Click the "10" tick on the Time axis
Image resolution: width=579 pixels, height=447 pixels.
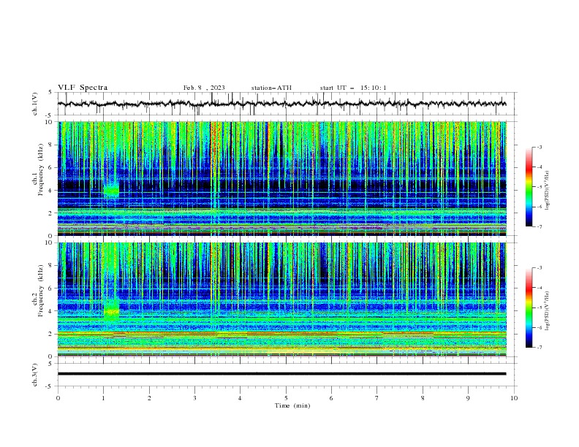(514, 398)
